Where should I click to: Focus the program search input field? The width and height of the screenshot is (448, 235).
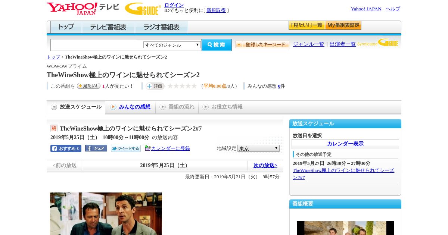(97, 45)
